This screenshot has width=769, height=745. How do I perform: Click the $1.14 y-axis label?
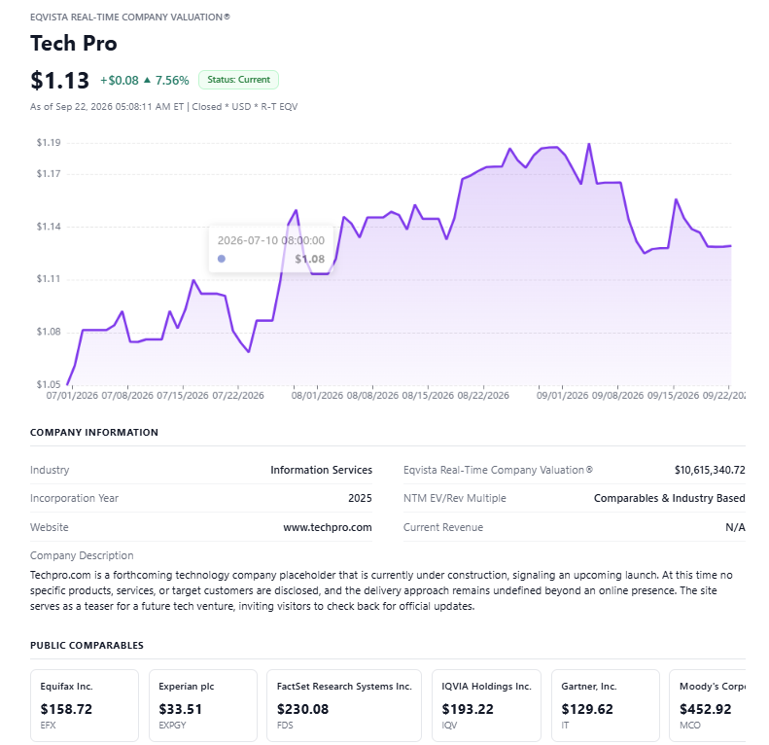pyautogui.click(x=49, y=227)
